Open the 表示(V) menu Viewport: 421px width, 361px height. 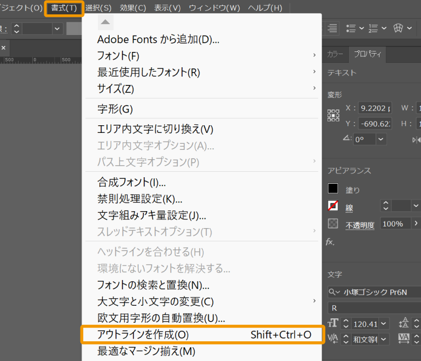[167, 8]
